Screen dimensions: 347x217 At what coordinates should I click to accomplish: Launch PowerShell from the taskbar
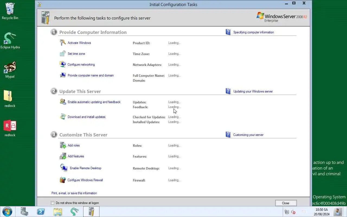[x=41, y=212]
